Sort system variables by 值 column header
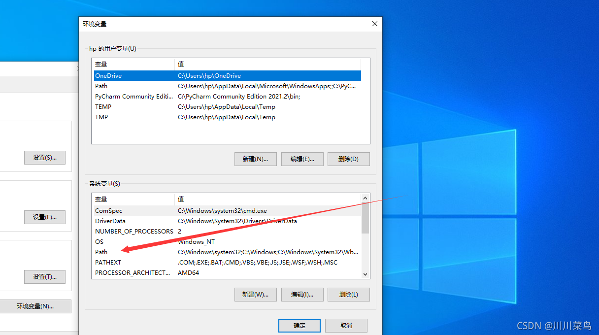The height and width of the screenshot is (335, 599). pos(267,199)
